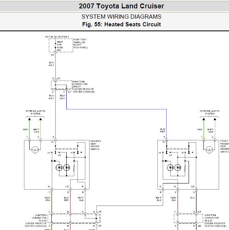Viewport: 229px width, 230px height.
Task: Click the "RED/BLU" wire label
Action: (173, 199)
